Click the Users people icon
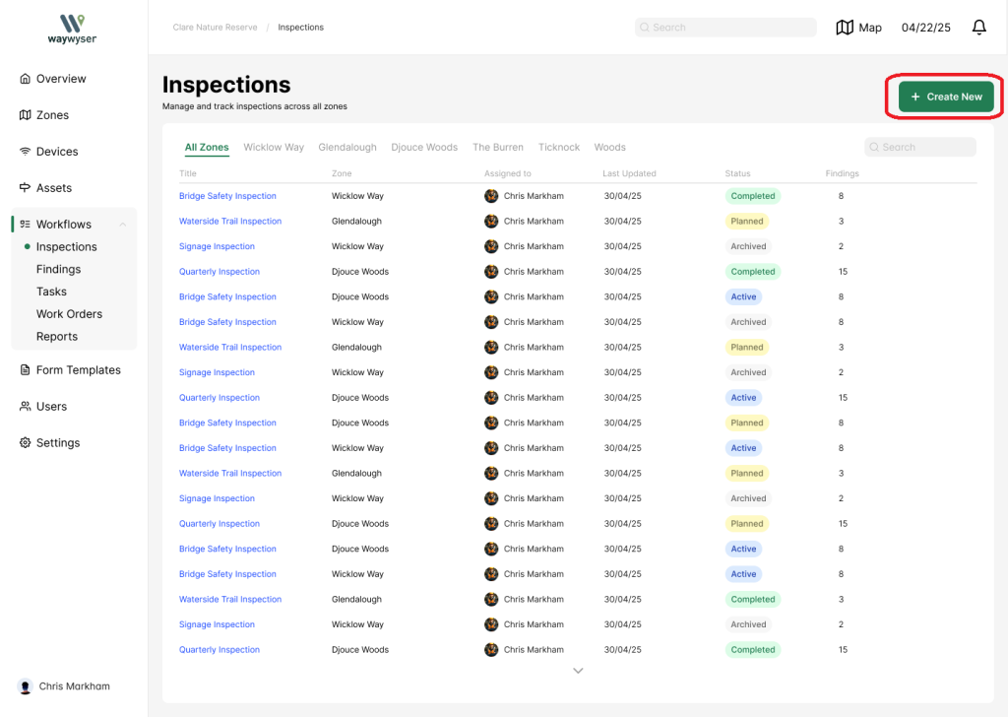This screenshot has height=717, width=1008. pos(26,407)
